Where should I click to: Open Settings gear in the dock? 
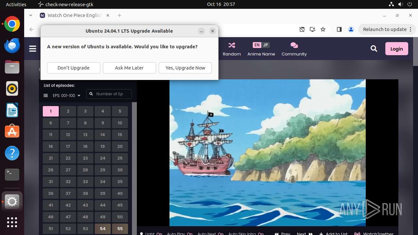[x=12, y=202]
